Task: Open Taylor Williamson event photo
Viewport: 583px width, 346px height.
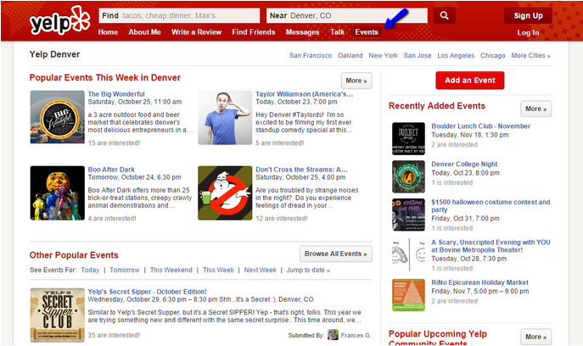Action: point(225,117)
